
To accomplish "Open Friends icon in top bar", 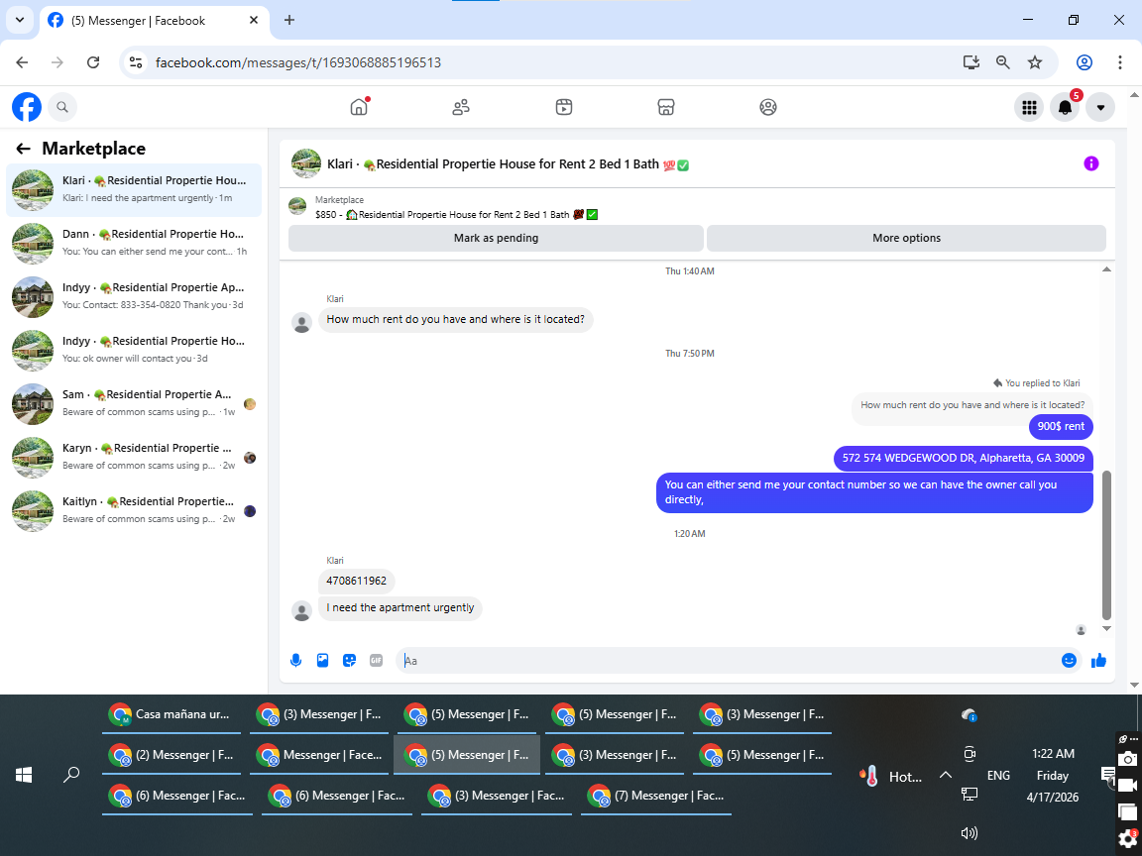I will click(x=461, y=107).
